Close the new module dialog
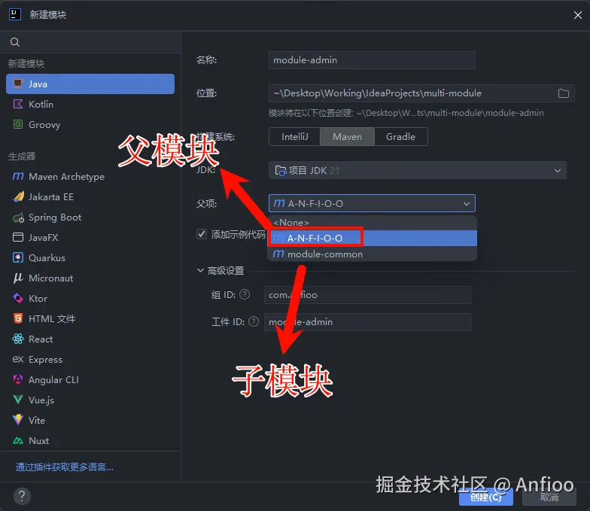Viewport: 590px width, 511px height. [x=578, y=15]
